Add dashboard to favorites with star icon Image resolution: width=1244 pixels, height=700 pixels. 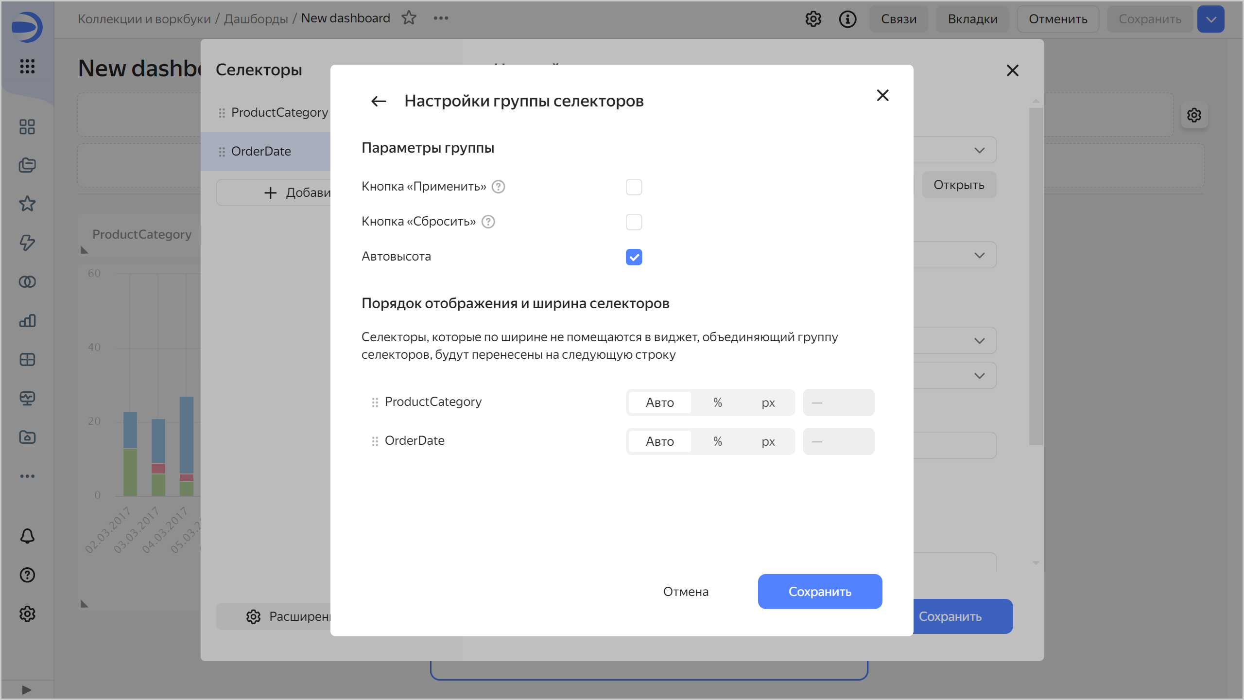click(409, 18)
